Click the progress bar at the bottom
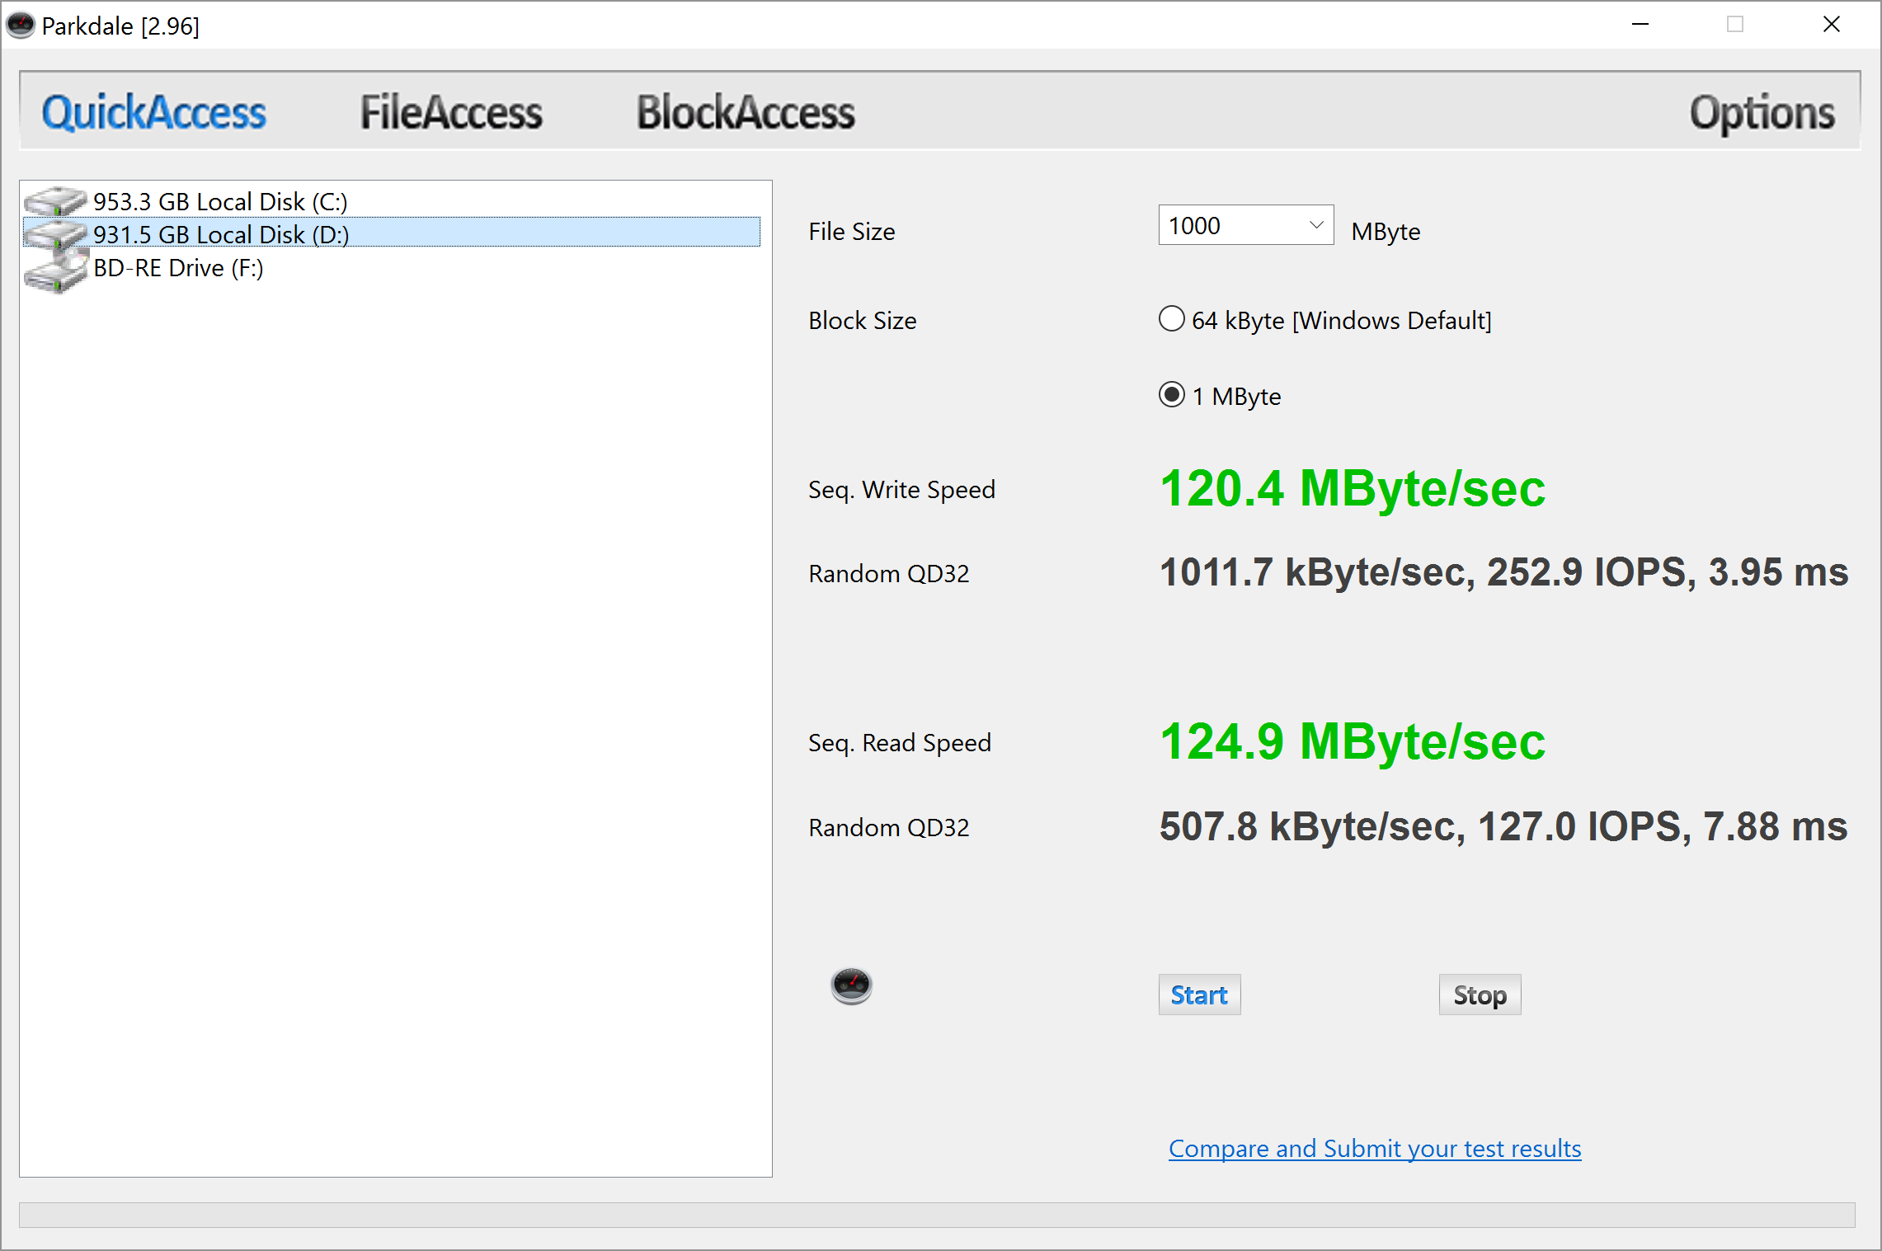The image size is (1882, 1251). 937,1215
